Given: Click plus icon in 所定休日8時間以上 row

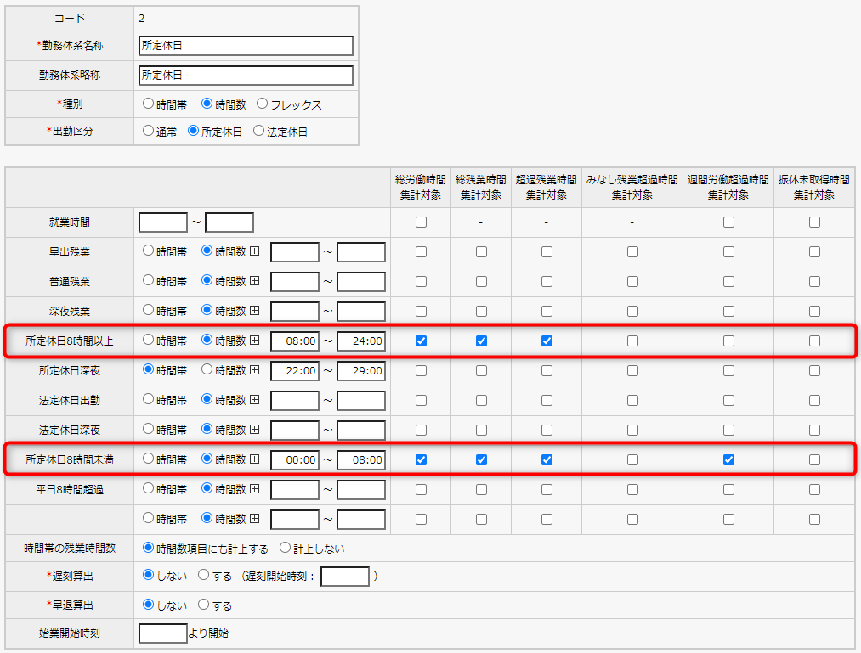Looking at the screenshot, I should tap(254, 341).
